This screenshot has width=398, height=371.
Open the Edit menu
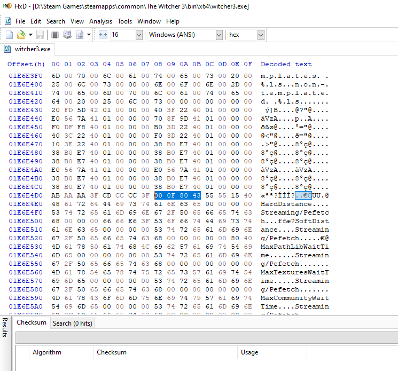[x=36, y=21]
